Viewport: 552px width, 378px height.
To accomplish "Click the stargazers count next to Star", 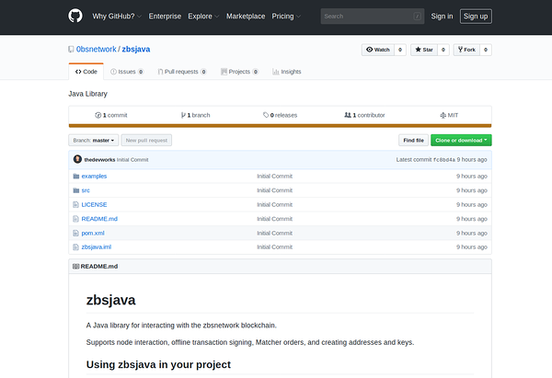I will (x=443, y=50).
